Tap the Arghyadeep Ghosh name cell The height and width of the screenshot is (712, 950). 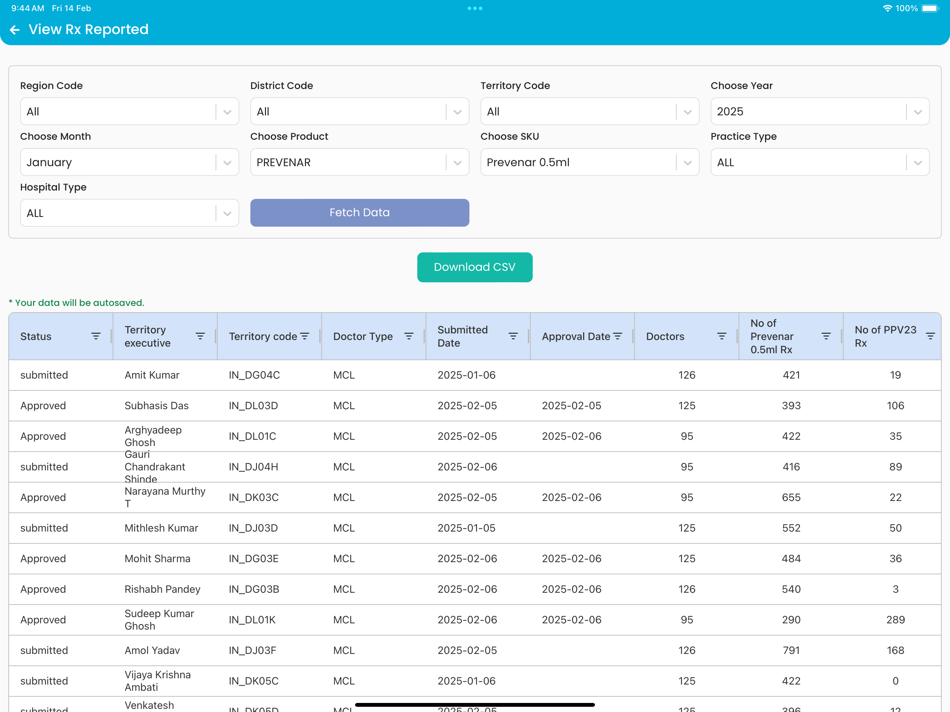coord(153,436)
